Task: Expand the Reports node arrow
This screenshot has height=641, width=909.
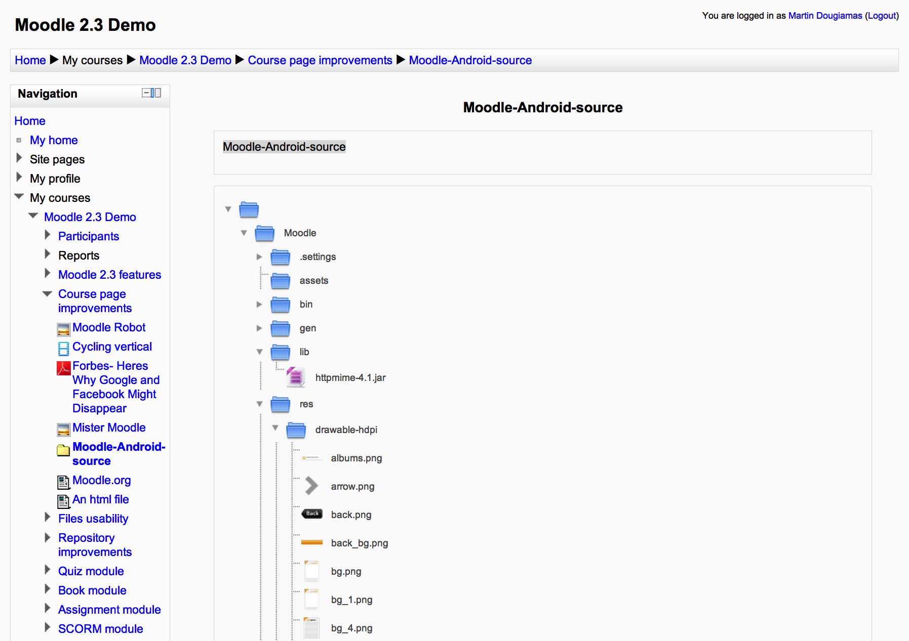Action: coord(48,254)
